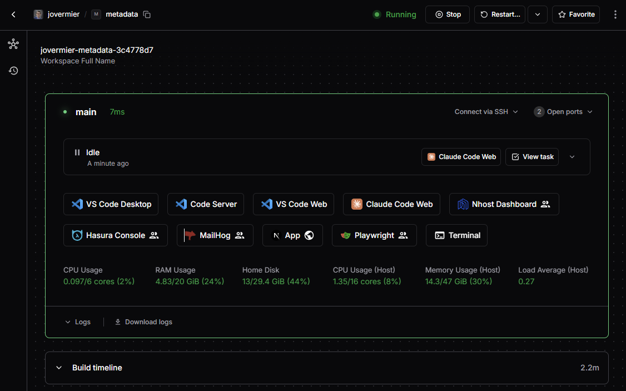
Task: Click the Running status indicator
Action: click(x=394, y=14)
